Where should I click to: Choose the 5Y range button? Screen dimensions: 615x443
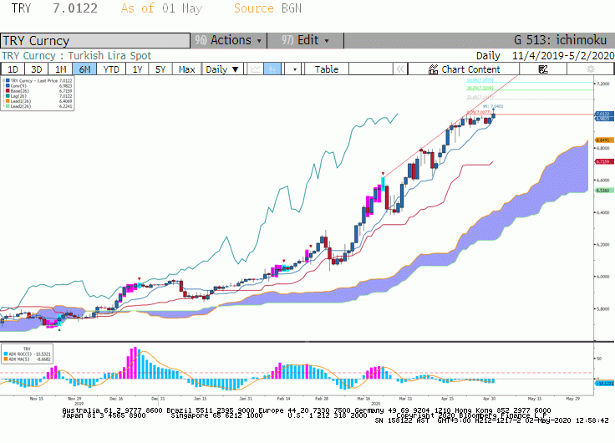(160, 69)
